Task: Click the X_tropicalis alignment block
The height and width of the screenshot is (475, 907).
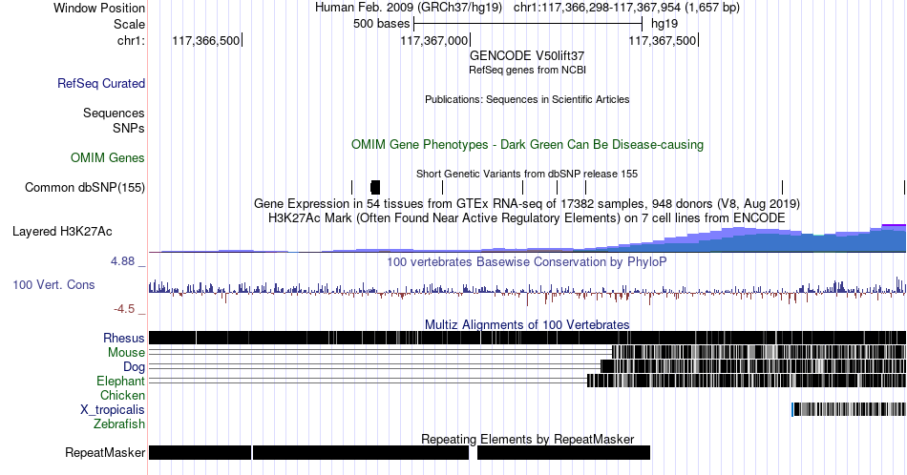Action: [849, 410]
